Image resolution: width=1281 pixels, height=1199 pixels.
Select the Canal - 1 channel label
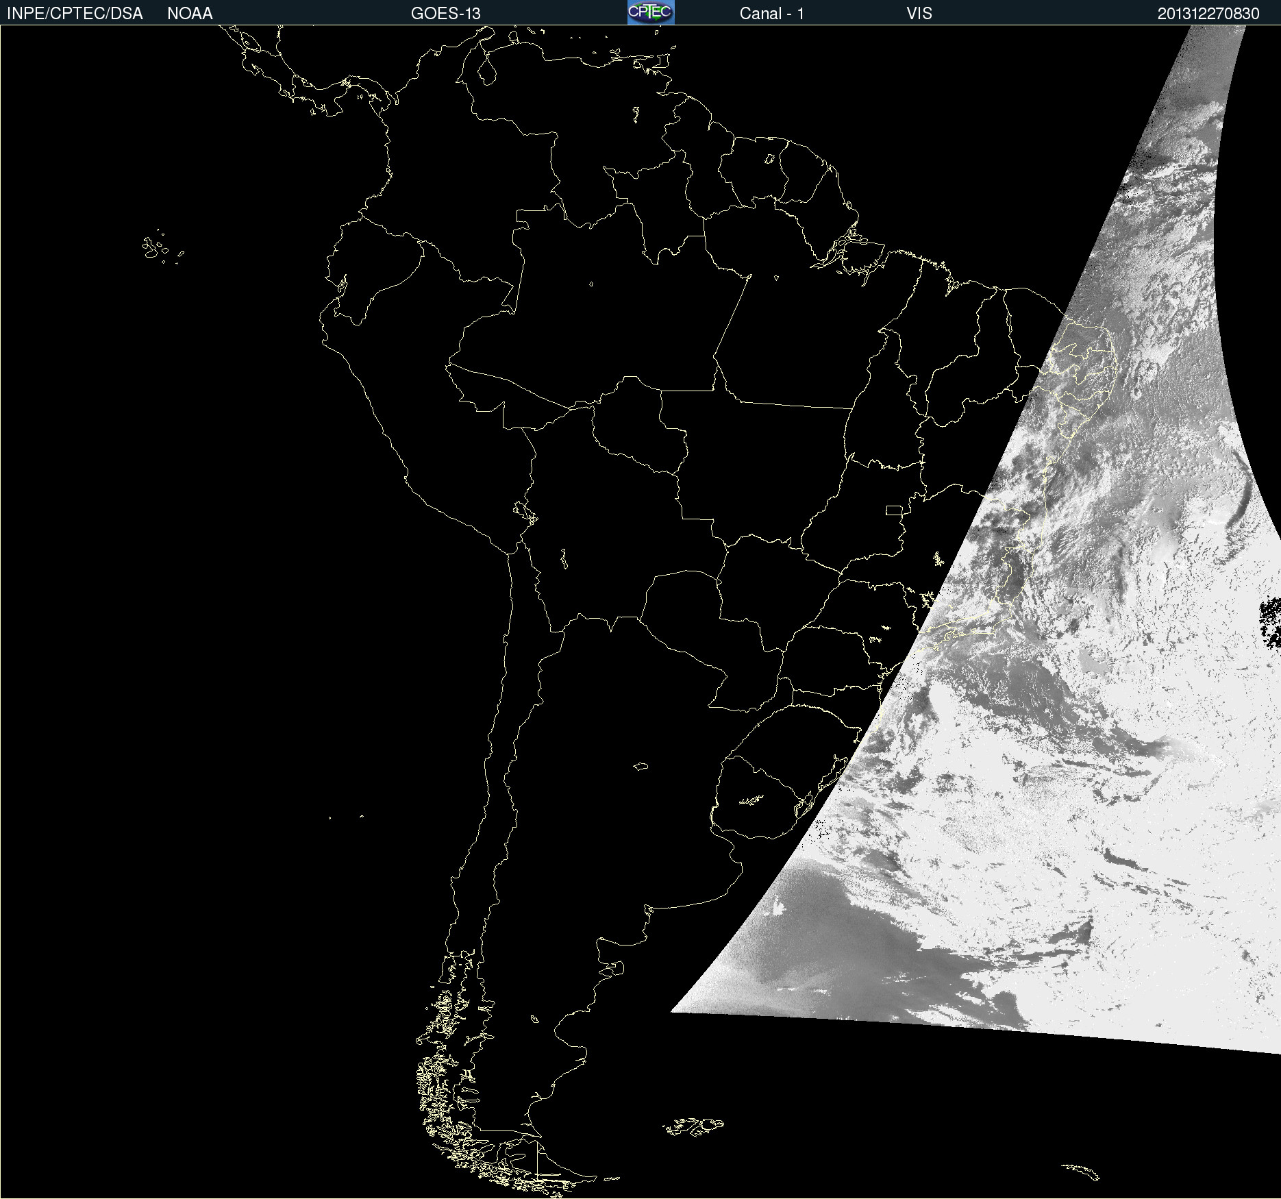771,14
